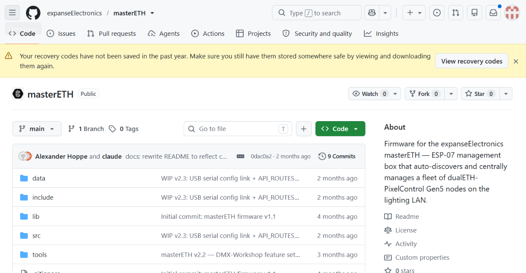Open the expanseElectronics owner link
This screenshot has width=526, height=273.
coord(74,13)
